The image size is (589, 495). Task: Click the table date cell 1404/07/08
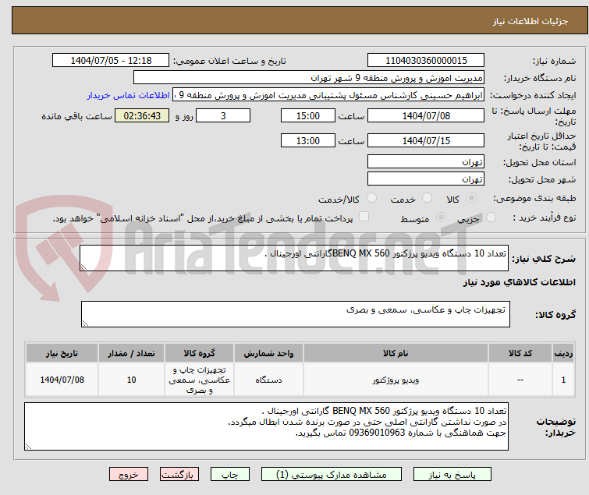click(62, 380)
